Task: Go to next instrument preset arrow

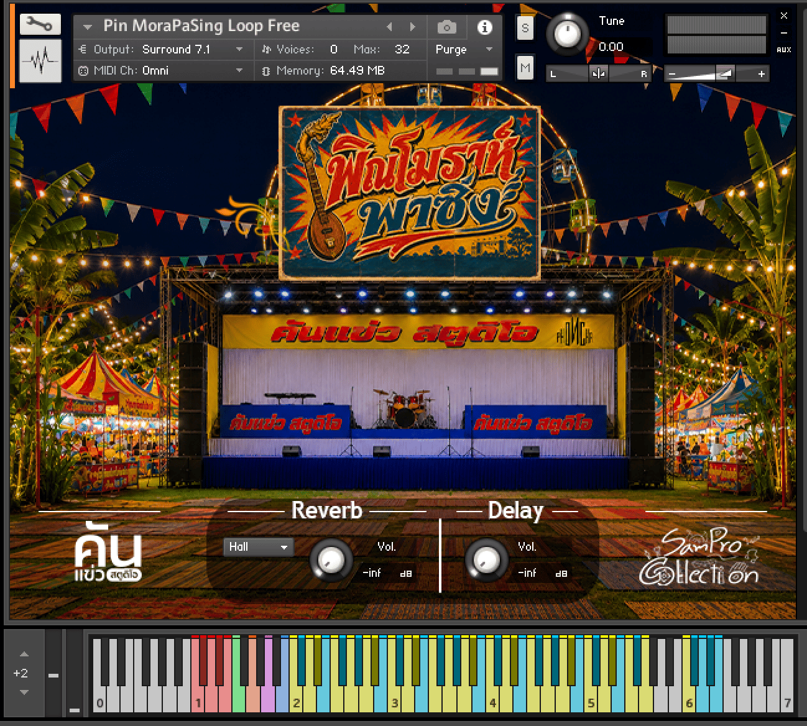Action: pos(412,27)
